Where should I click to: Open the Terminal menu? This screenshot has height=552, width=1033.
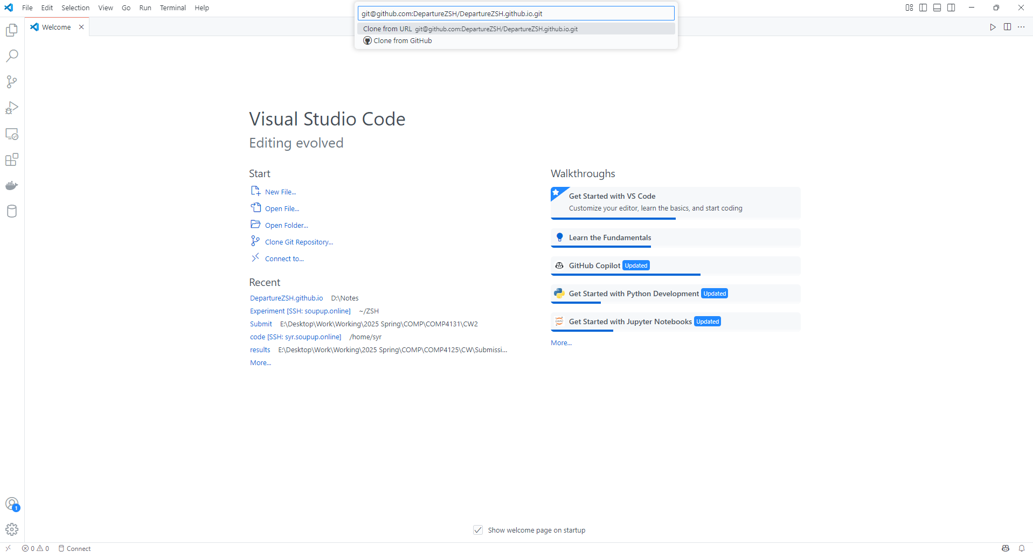coord(172,8)
